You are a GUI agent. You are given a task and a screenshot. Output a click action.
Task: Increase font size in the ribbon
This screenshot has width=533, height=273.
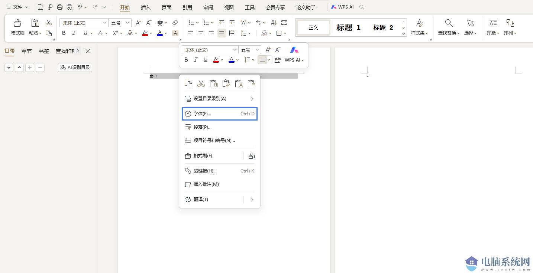pos(138,23)
